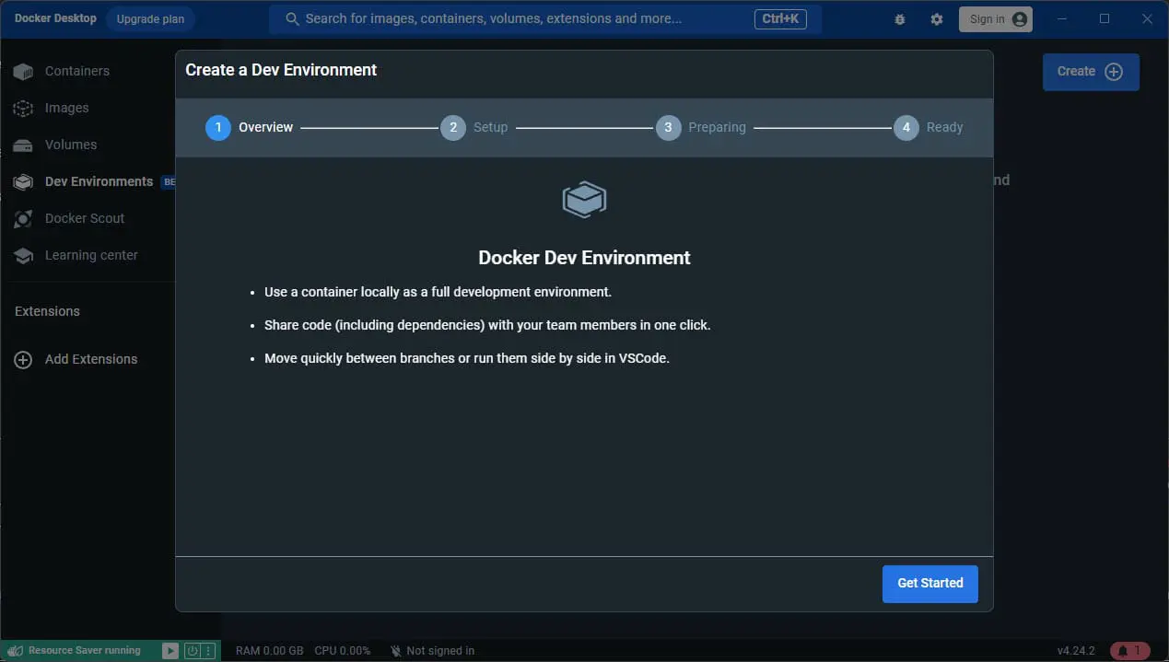Click the Volumes drive icon

tap(23, 145)
